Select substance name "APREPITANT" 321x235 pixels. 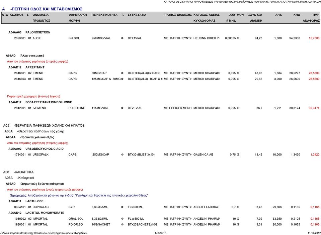click(35, 67)
